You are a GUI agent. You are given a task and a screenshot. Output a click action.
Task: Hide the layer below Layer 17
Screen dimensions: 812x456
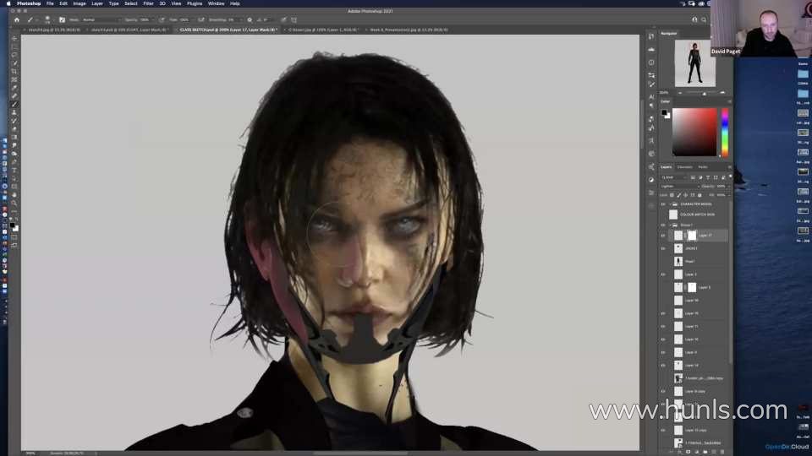click(663, 248)
